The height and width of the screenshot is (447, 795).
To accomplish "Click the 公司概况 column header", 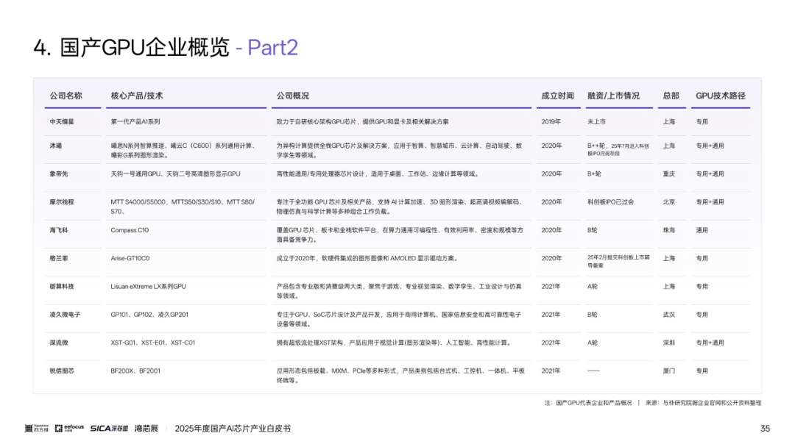I will [x=292, y=96].
